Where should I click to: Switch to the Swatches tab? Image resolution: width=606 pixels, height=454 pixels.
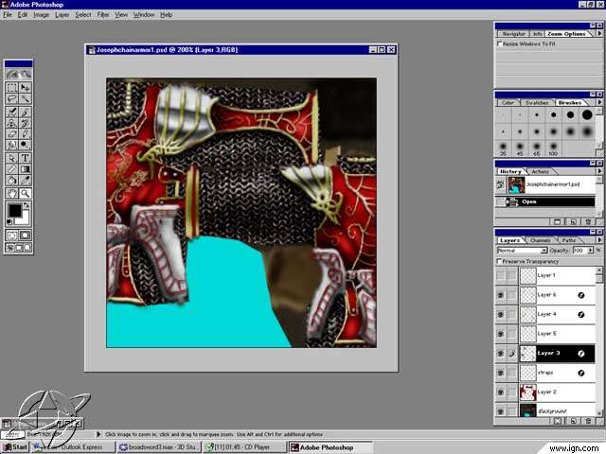[x=537, y=102]
